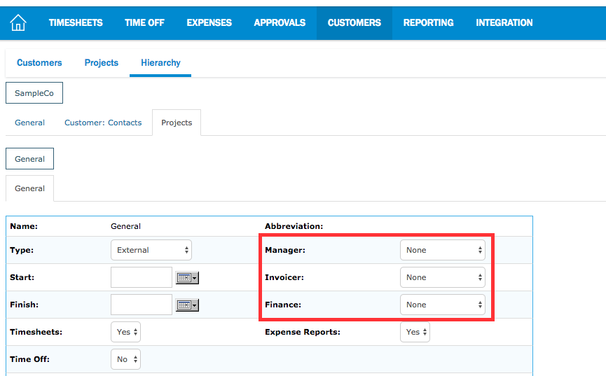This screenshot has width=606, height=376.
Task: Open the General tab beside Customer: Contacts
Action: [x=29, y=123]
